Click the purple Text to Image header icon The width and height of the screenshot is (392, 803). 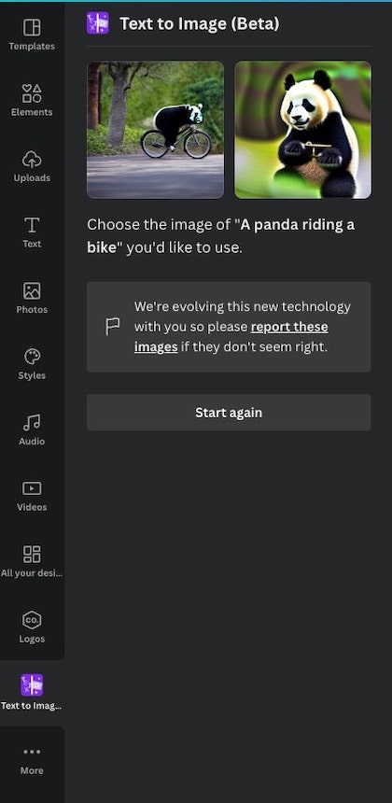point(98,23)
